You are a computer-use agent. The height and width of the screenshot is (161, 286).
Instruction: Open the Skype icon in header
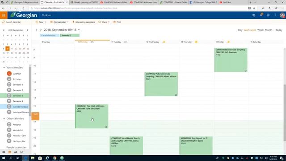[254, 15]
